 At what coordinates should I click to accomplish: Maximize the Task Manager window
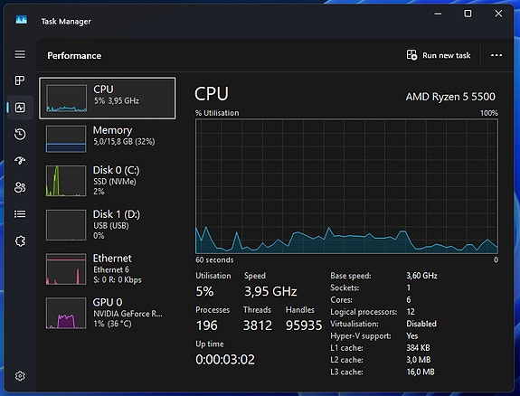[x=468, y=14]
